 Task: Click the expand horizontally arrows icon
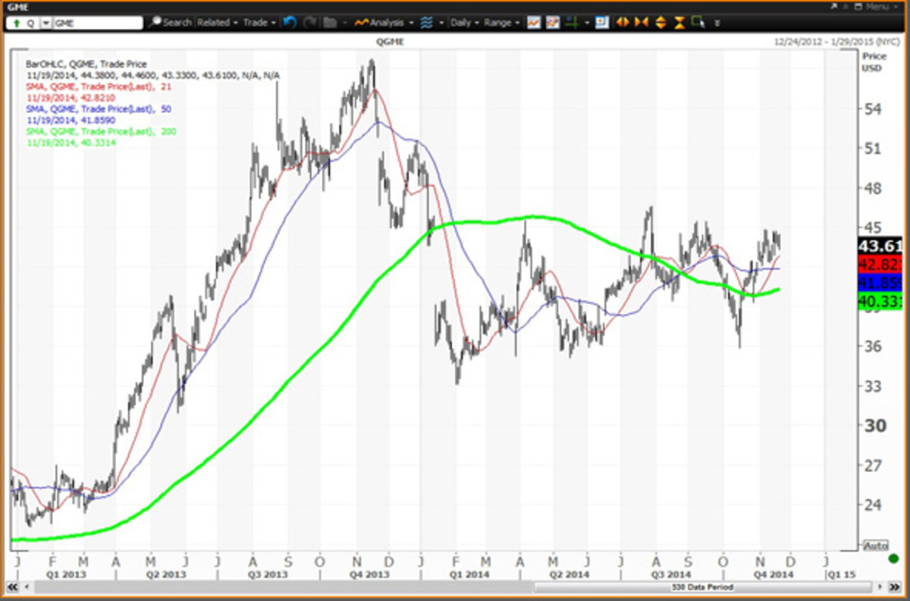623,23
